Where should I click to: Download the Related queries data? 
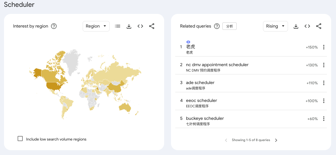pos(296,26)
